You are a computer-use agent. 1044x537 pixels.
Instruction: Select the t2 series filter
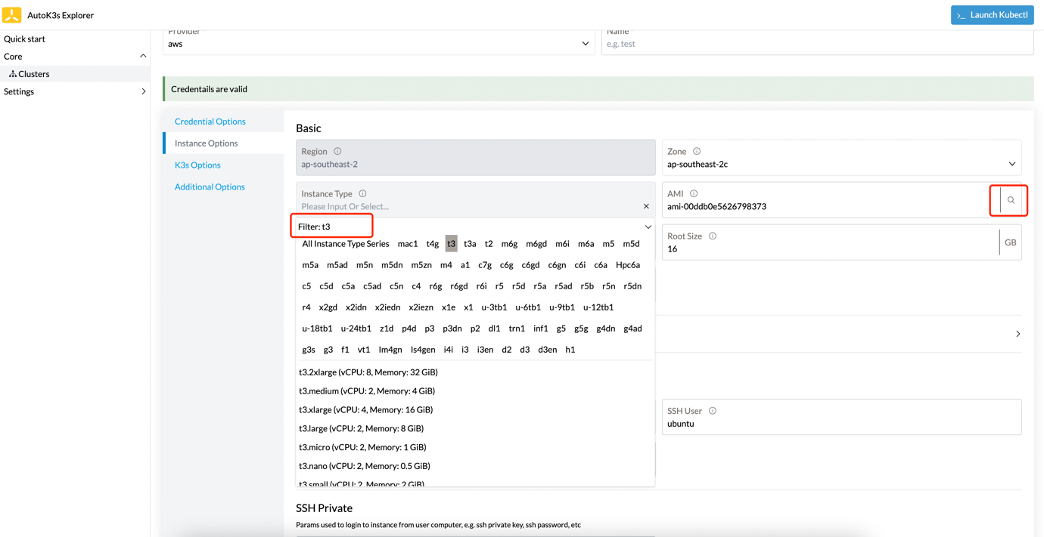(489, 244)
